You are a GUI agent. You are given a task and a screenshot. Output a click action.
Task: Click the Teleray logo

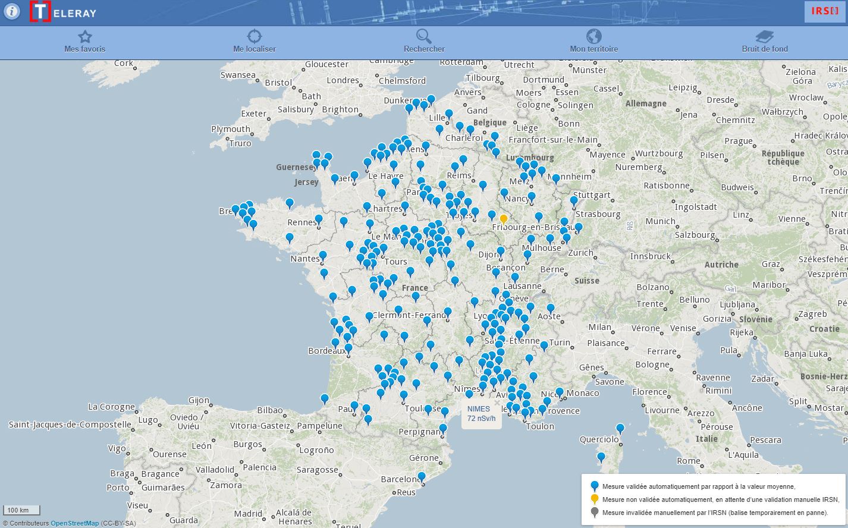pos(63,12)
